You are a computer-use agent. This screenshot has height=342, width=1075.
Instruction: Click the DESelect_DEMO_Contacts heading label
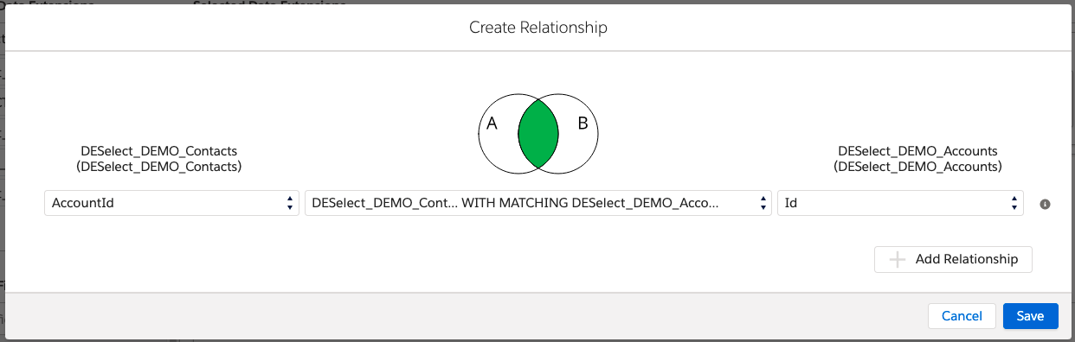[x=159, y=151]
